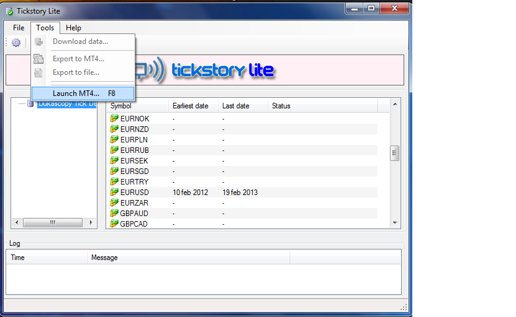Screen dimensions: 516x317
Task: Click the Dukascopy database tree icon
Action: [x=30, y=104]
